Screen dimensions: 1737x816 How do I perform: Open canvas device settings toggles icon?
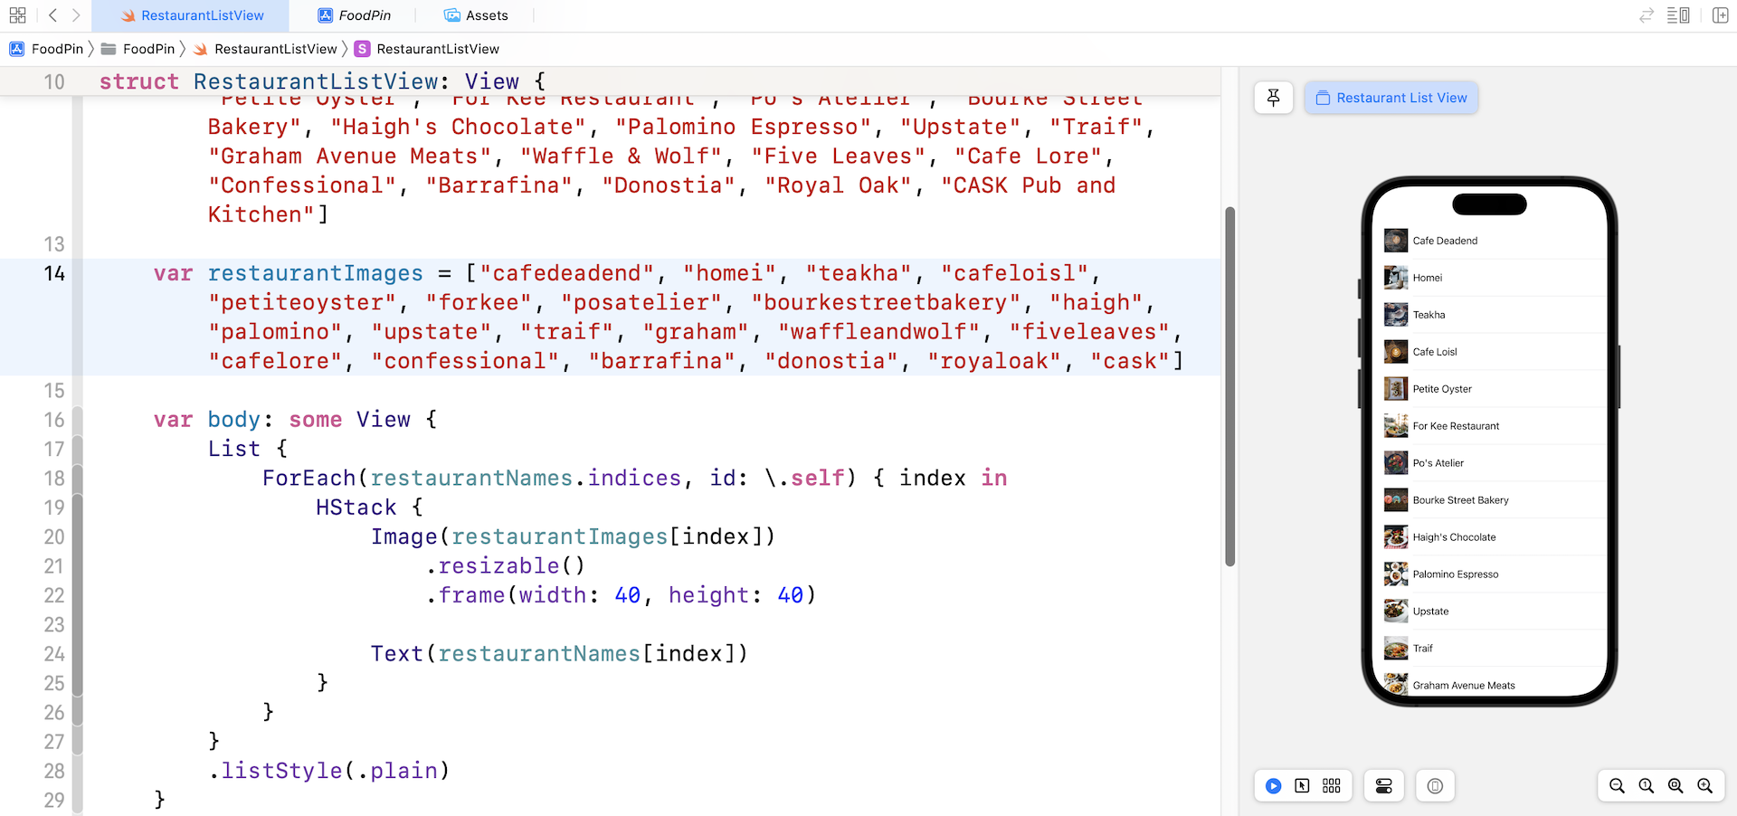pyautogui.click(x=1383, y=786)
